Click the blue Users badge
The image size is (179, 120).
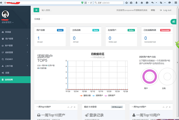click(x=60, y=30)
